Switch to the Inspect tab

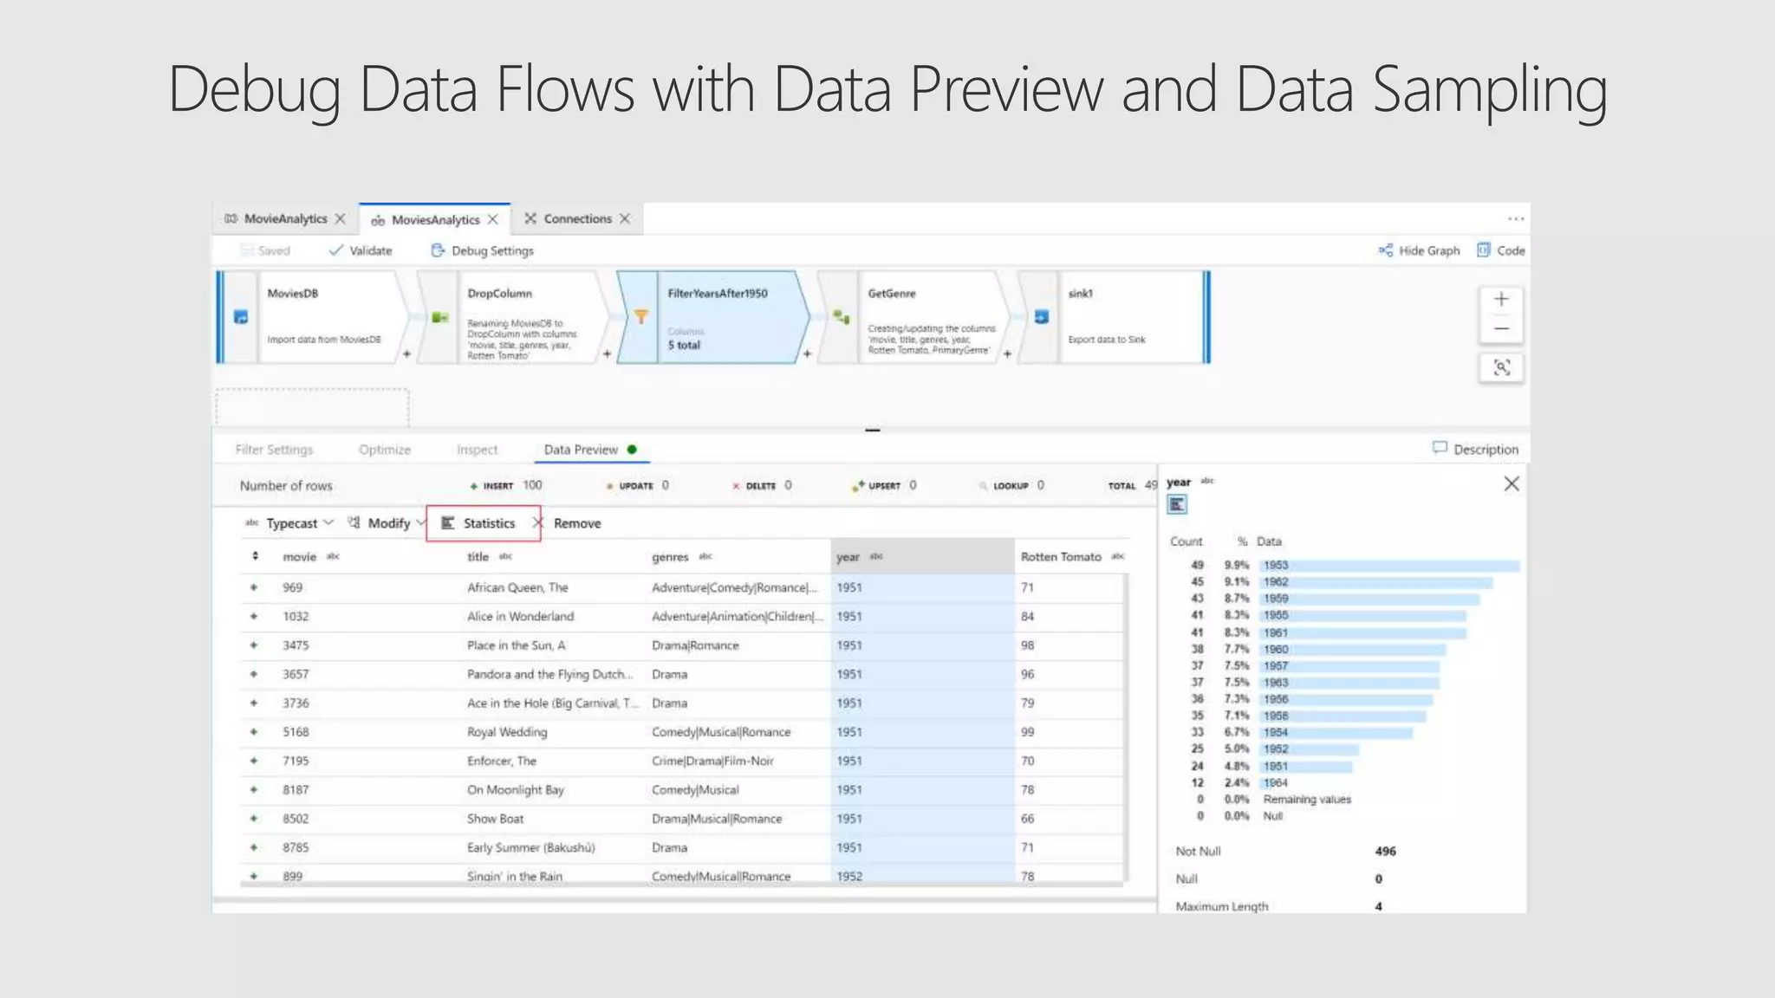coord(477,450)
